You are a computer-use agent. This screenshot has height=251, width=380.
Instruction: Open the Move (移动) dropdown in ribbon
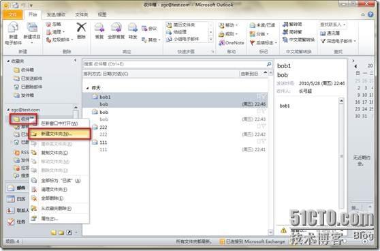[228, 25]
